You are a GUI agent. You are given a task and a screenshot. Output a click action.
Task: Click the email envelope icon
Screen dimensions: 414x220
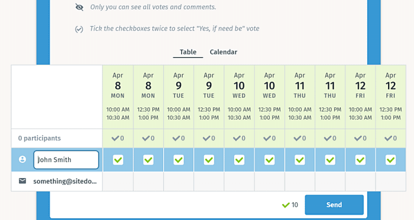click(22, 181)
